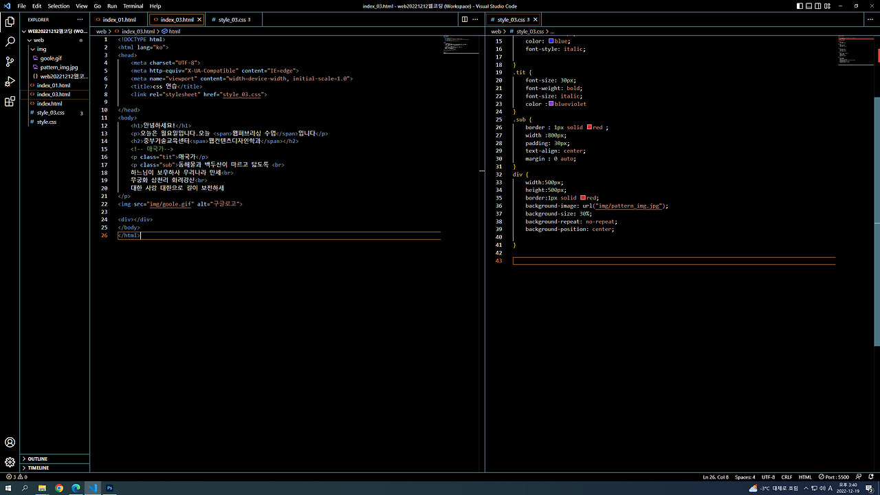Switch to style_03.css tab in left group
Image resolution: width=880 pixels, height=495 pixels.
234,20
